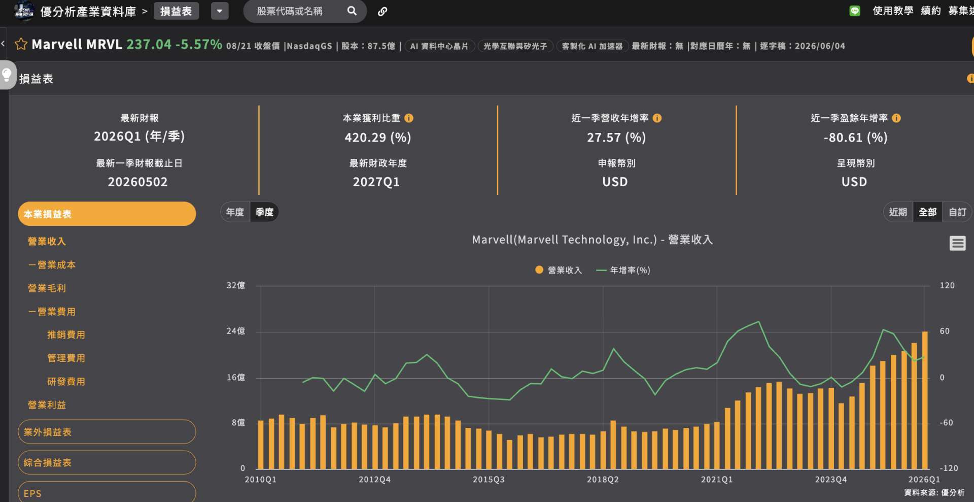974x502 pixels.
Task: Click the 2026Q1 revenue bar
Action: 925,400
